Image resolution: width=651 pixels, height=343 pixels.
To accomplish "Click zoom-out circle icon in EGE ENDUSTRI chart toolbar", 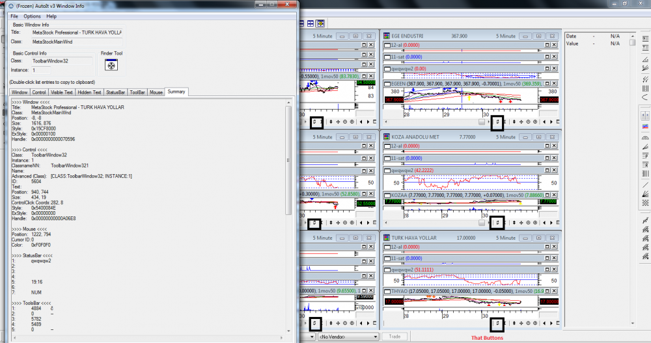I will (x=528, y=121).
